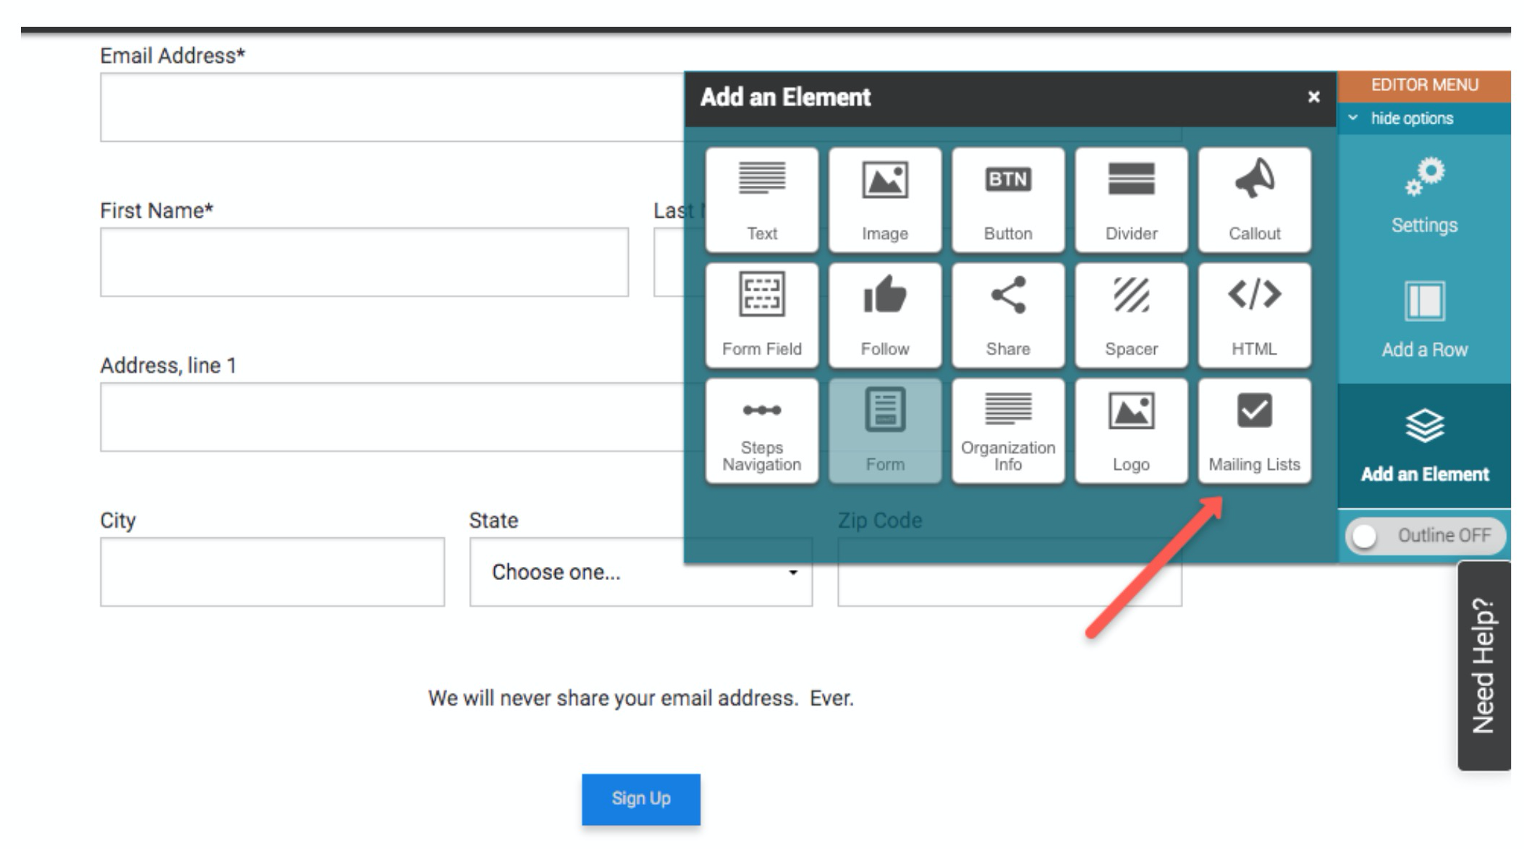Viewport: 1524px width, 849px height.
Task: Click Add a Row in editor menu
Action: coord(1424,320)
